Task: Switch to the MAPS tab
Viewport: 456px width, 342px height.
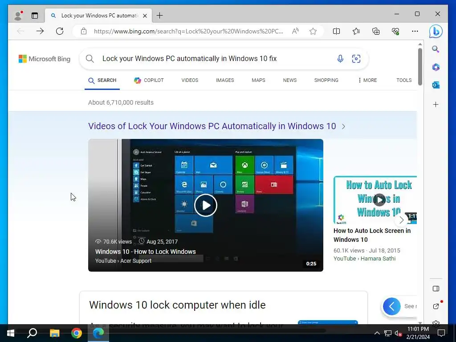Action: [x=258, y=80]
